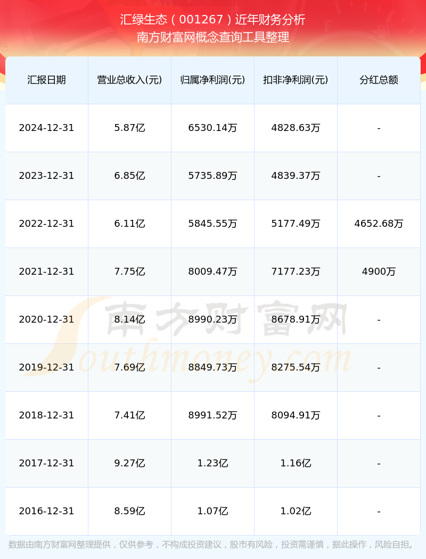The width and height of the screenshot is (426, 559).
Task: Click revenue value 8.59亿
Action: click(x=130, y=511)
